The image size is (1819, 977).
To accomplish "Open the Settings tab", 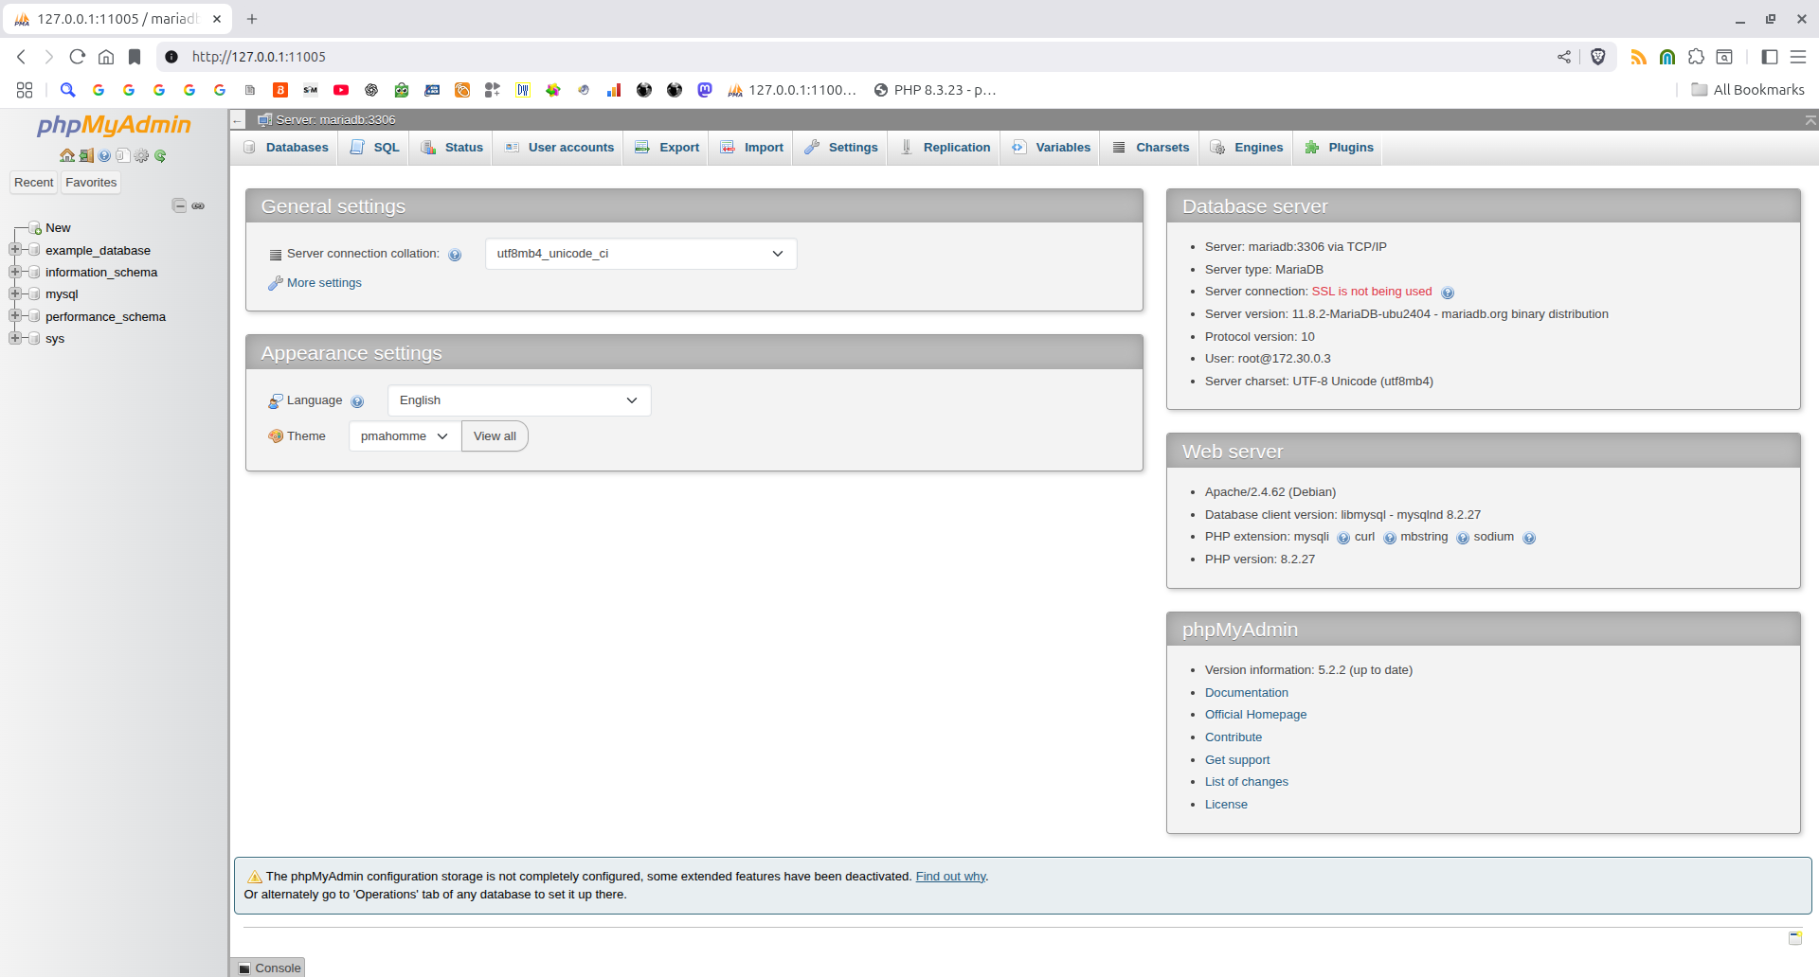I will [x=841, y=148].
